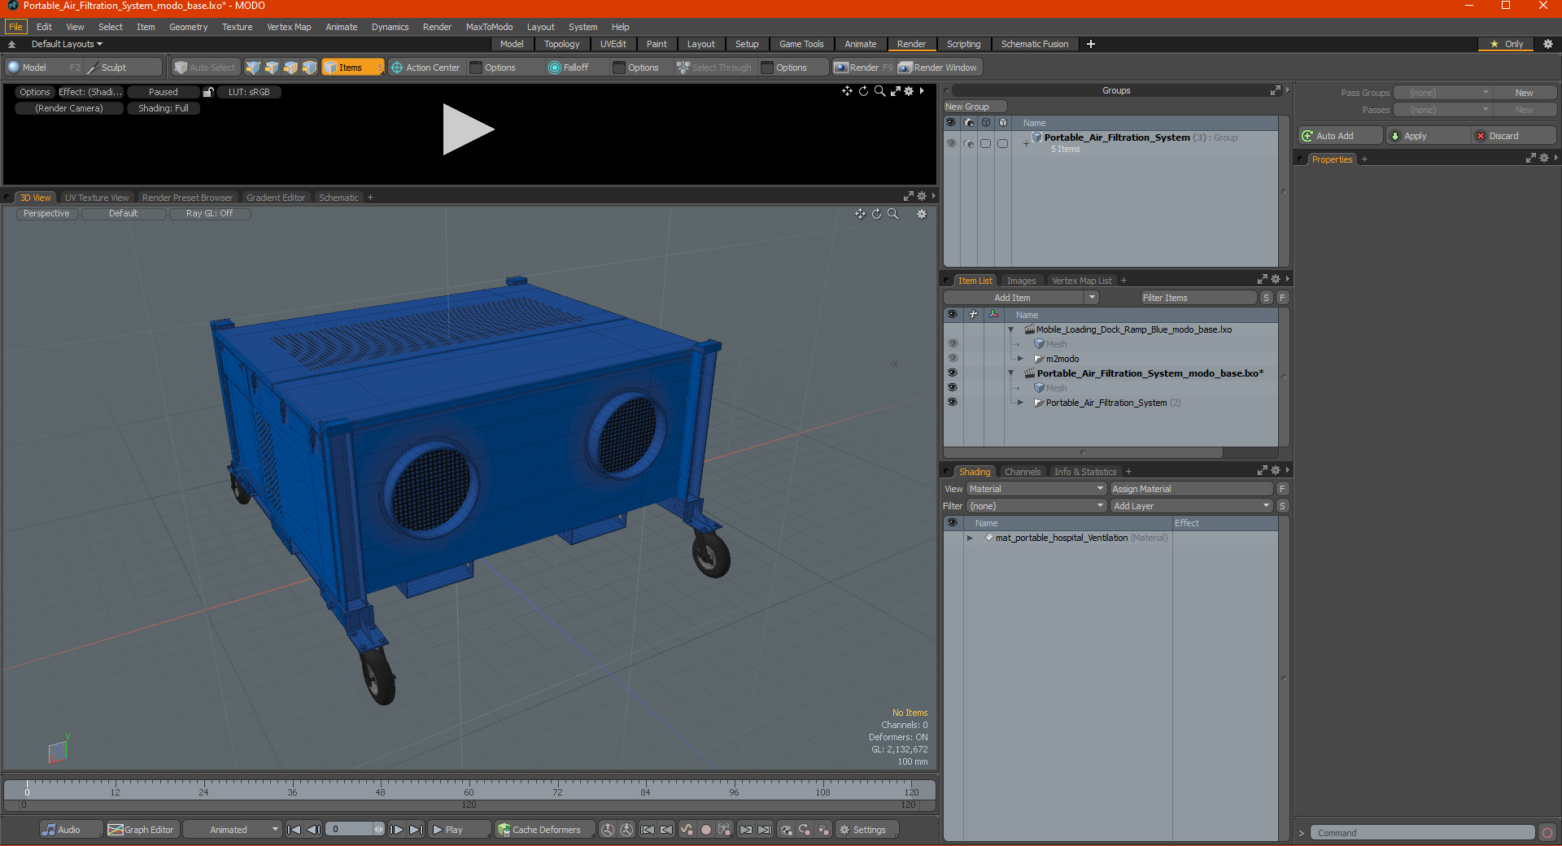This screenshot has width=1562, height=846.
Task: Click the Play button
Action: tap(458, 830)
